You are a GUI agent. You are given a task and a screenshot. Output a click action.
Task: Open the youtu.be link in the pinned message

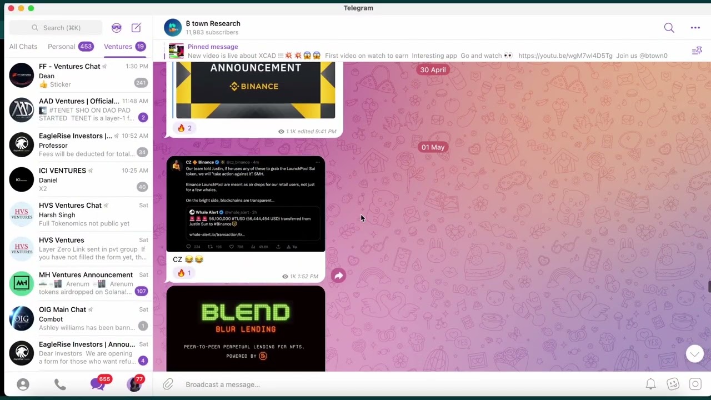pos(565,56)
